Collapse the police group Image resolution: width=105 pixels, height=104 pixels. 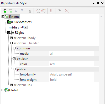14,69
